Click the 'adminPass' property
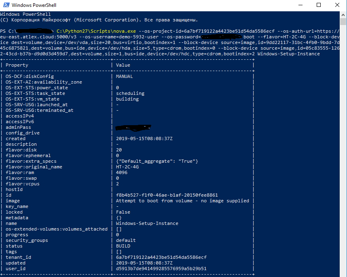Viewport: 347px width, 277px height. click(x=18, y=127)
